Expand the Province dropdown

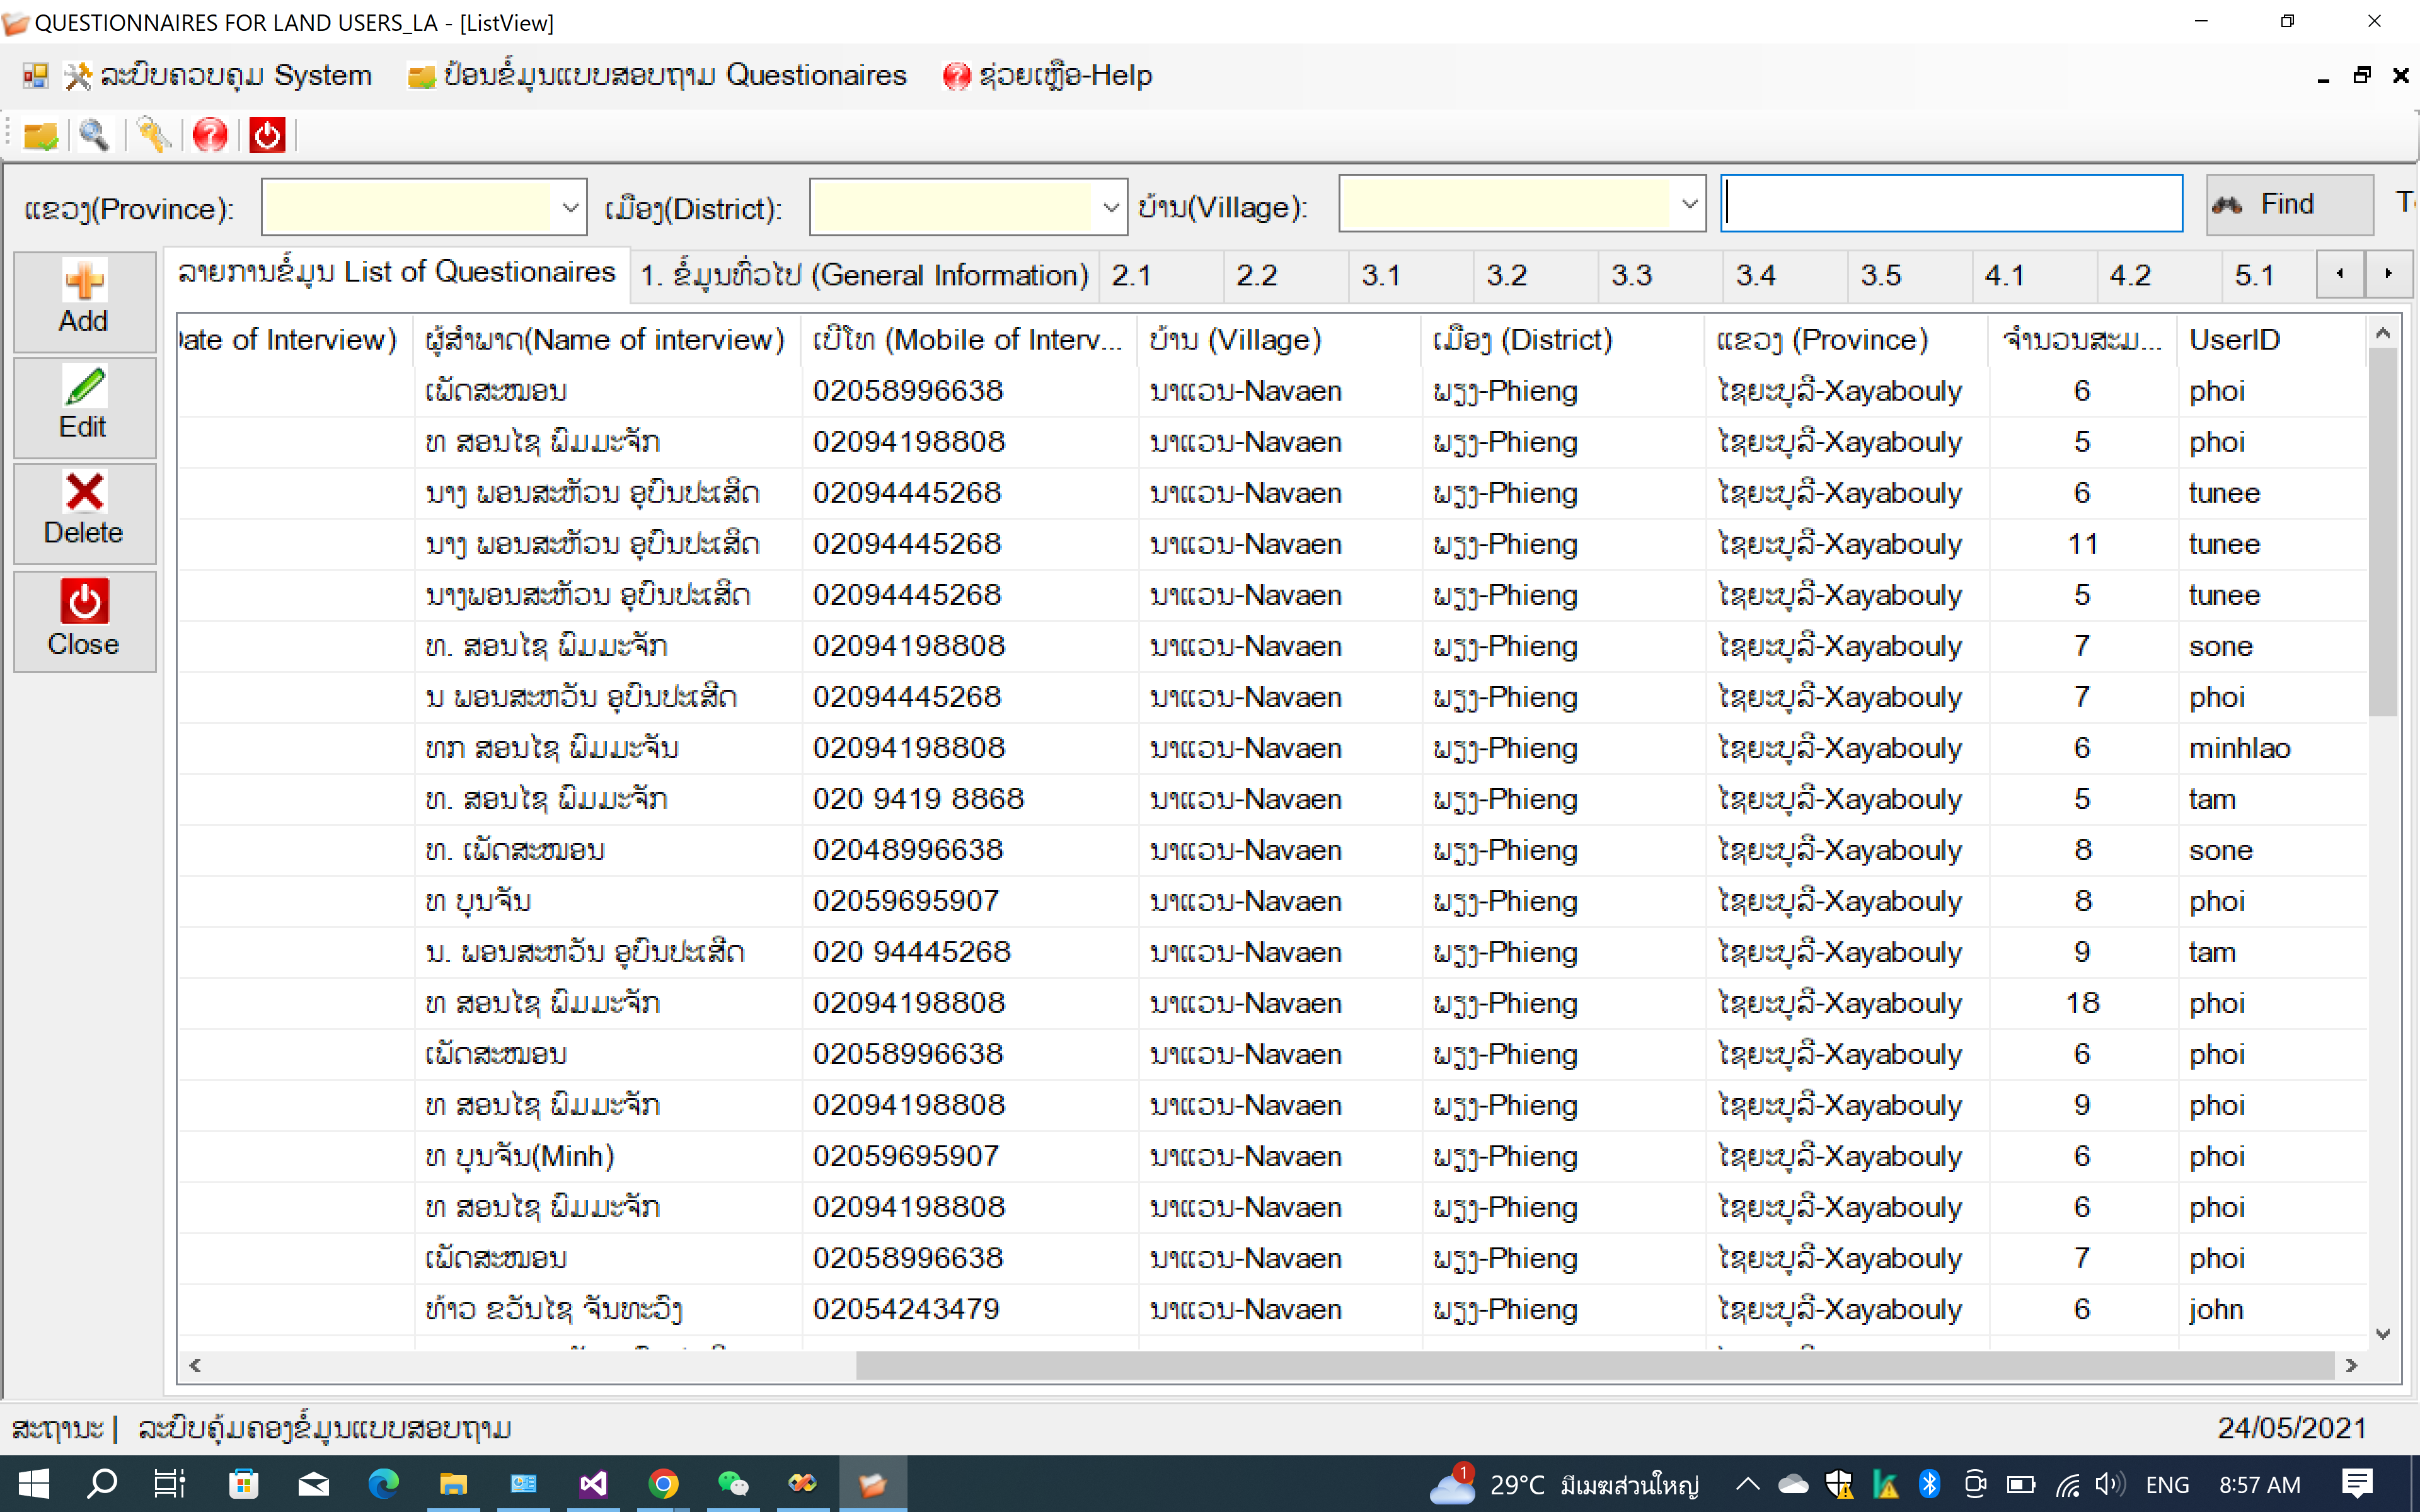click(570, 208)
